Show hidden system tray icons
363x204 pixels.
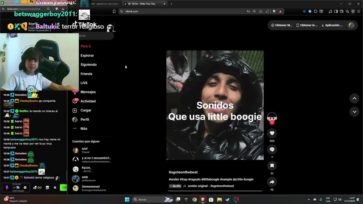click(309, 199)
